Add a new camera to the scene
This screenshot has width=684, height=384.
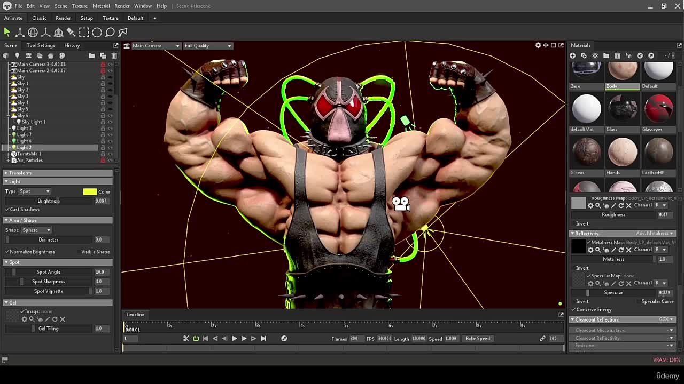coord(28,55)
